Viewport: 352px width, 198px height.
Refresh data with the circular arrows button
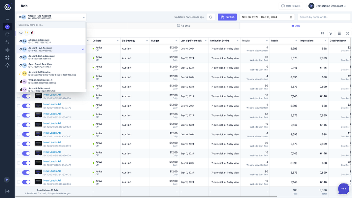click(211, 17)
